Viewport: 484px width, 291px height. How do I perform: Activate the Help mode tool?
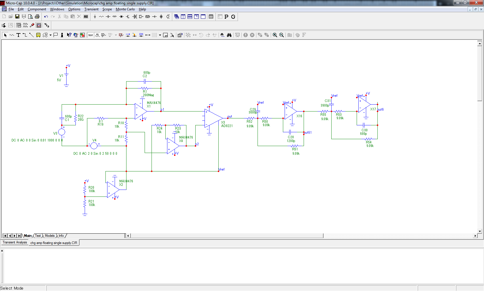coord(69,35)
